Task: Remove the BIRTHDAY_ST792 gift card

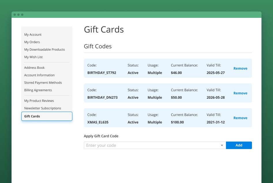Action: (240, 68)
